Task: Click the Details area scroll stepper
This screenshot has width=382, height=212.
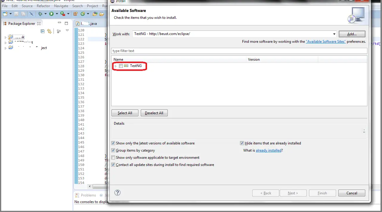Action: click(364, 131)
